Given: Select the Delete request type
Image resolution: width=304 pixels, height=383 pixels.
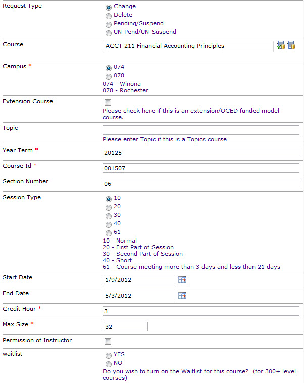Looking at the screenshot, I should coord(109,16).
